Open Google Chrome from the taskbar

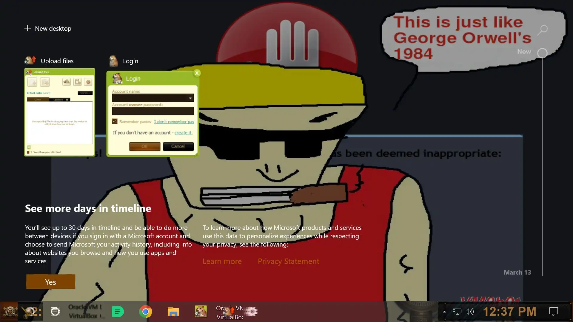tap(145, 312)
